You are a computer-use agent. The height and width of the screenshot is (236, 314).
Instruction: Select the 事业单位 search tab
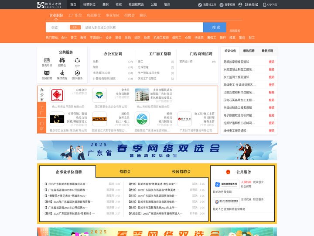point(113,15)
